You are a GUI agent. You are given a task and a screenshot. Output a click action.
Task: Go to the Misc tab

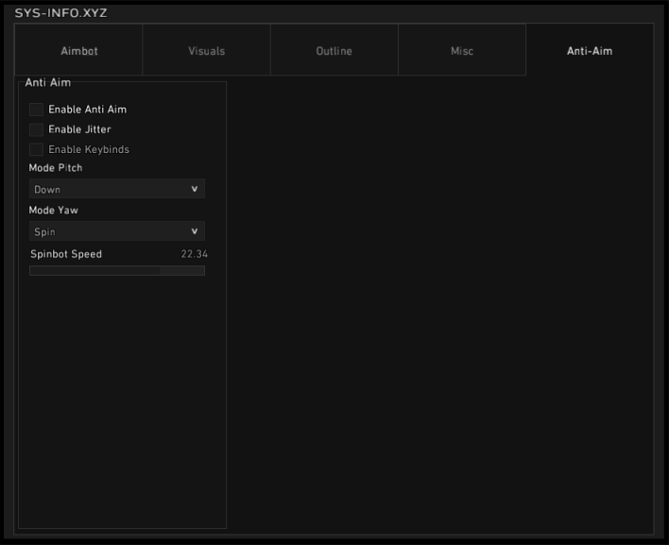click(x=462, y=51)
